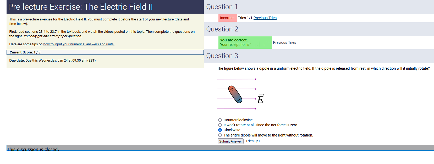The height and width of the screenshot is (164, 434).
Task: Click the E vector symbol in the figure
Action: (260, 99)
